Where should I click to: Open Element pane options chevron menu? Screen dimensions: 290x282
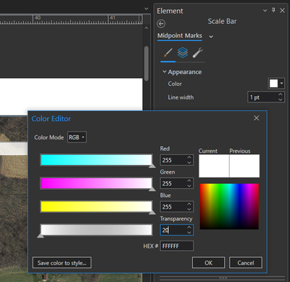pyautogui.click(x=265, y=10)
